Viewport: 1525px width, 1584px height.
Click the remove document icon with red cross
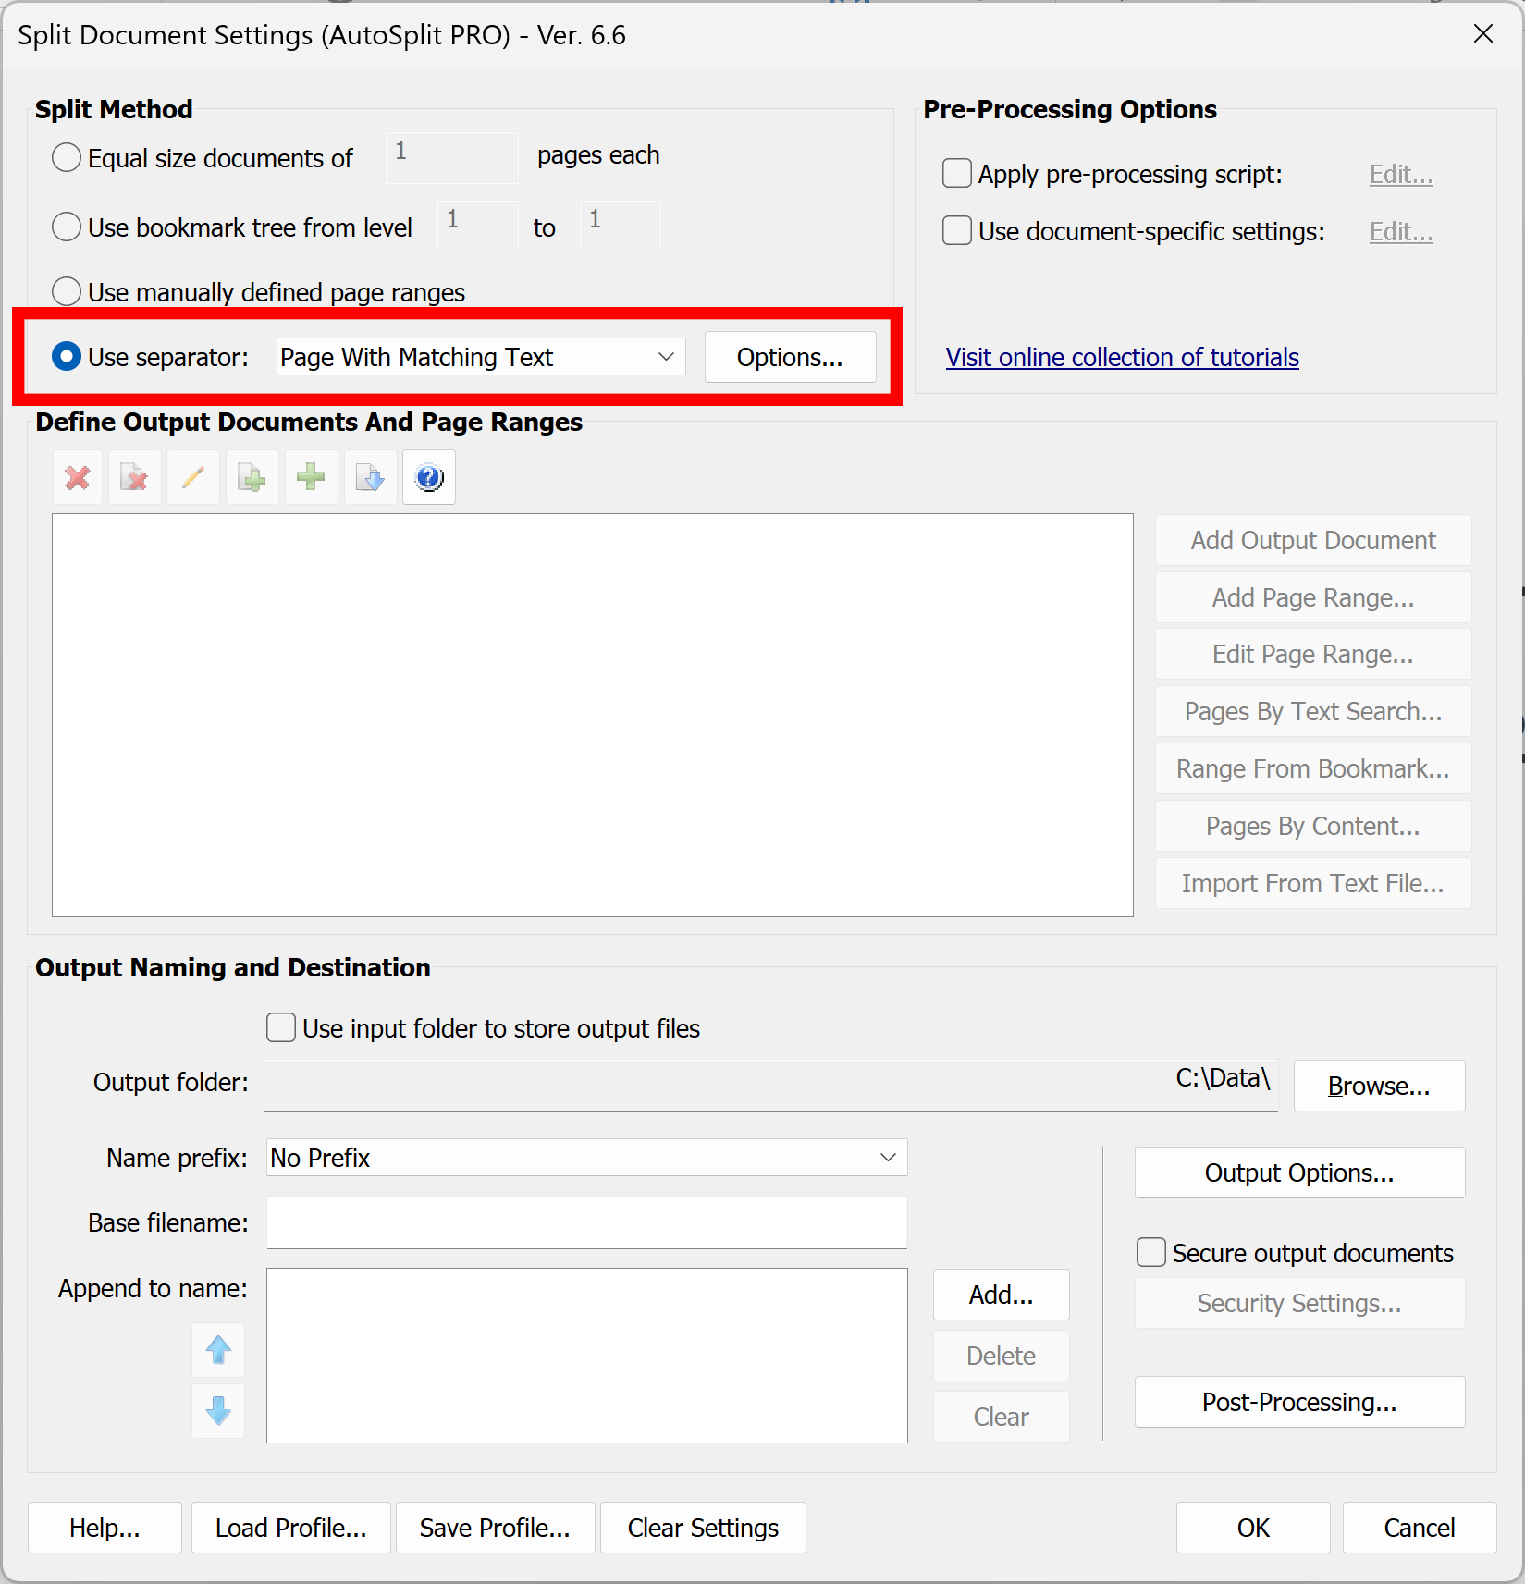(135, 477)
